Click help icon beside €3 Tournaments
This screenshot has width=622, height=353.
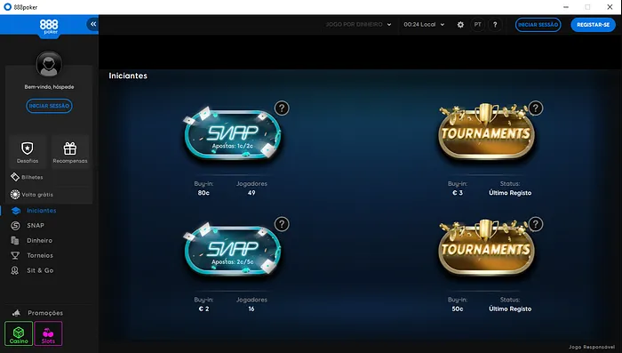click(x=536, y=108)
